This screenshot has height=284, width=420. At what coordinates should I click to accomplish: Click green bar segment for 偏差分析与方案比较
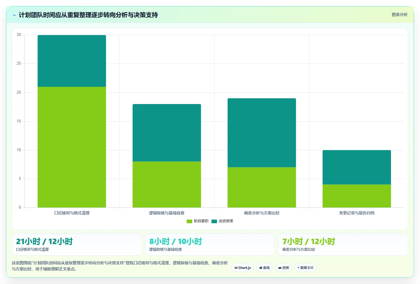262,188
